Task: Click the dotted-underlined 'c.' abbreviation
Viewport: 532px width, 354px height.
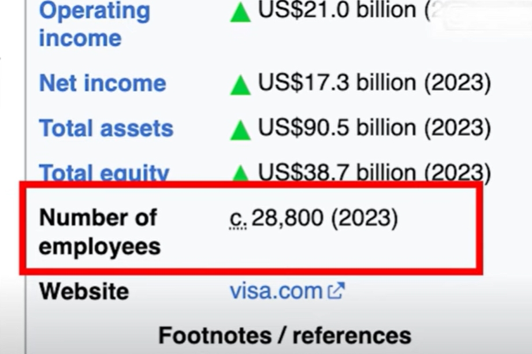Action: 238,219
